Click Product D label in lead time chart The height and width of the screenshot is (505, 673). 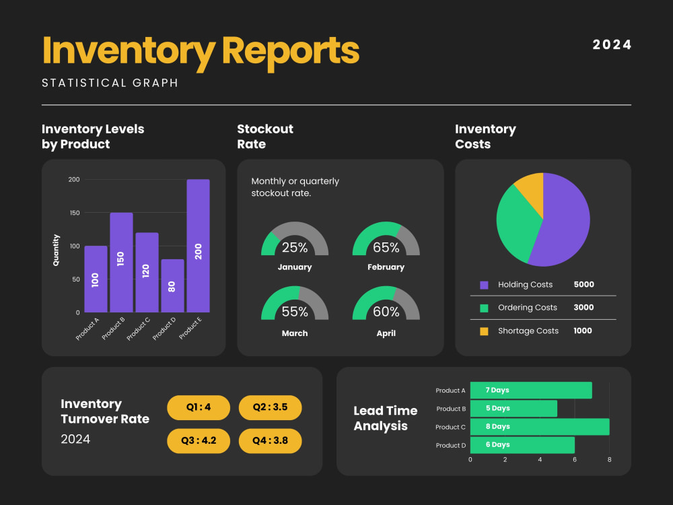[451, 445]
